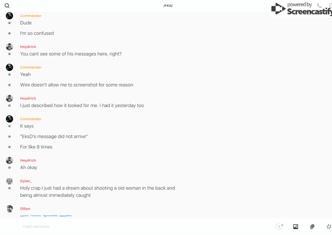
Task: Click the Dylan_ sender name
Action: click(x=26, y=181)
